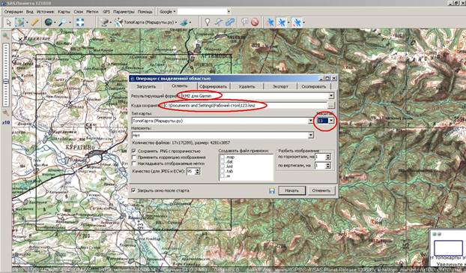
Task: Click the third GPS centering icon
Action: (x=297, y=22)
